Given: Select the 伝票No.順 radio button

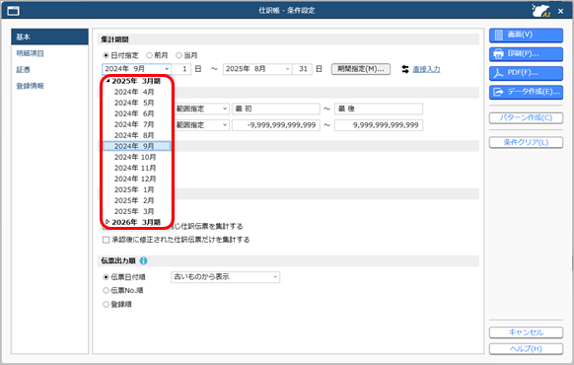Looking at the screenshot, I should pos(106,290).
